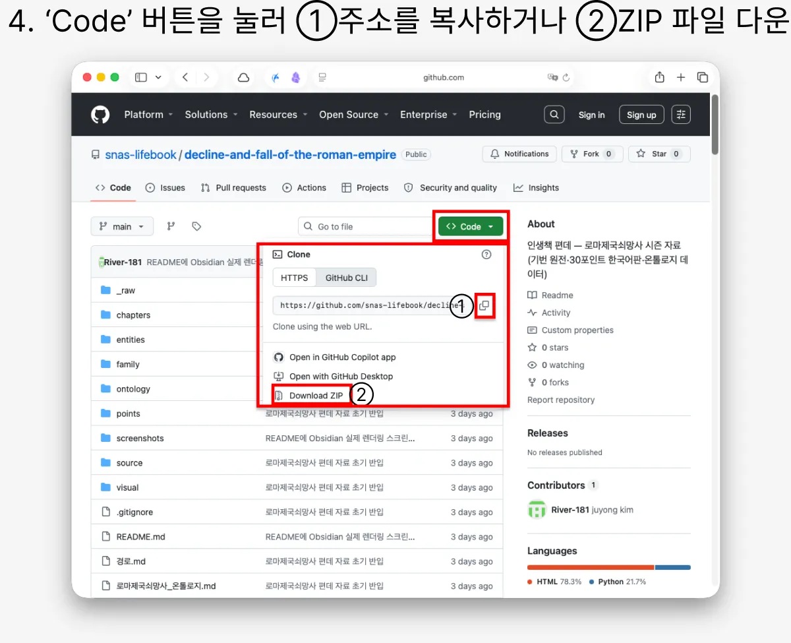Open the README.md file

(x=140, y=537)
